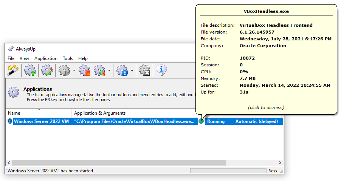The image size is (341, 181).
Task: Sort by the Name column header
Action: pyautogui.click(x=39, y=113)
